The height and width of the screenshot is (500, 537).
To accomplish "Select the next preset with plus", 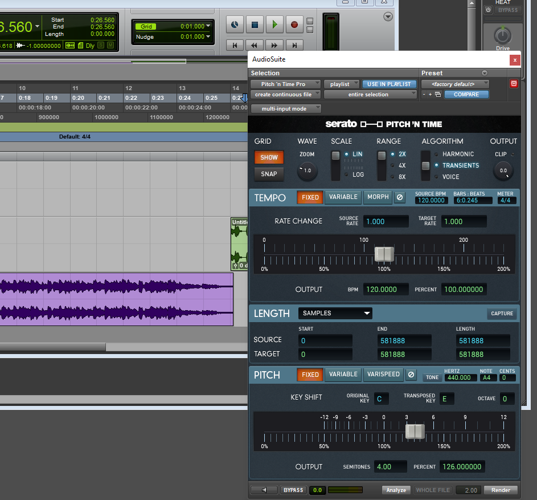I will coord(430,94).
